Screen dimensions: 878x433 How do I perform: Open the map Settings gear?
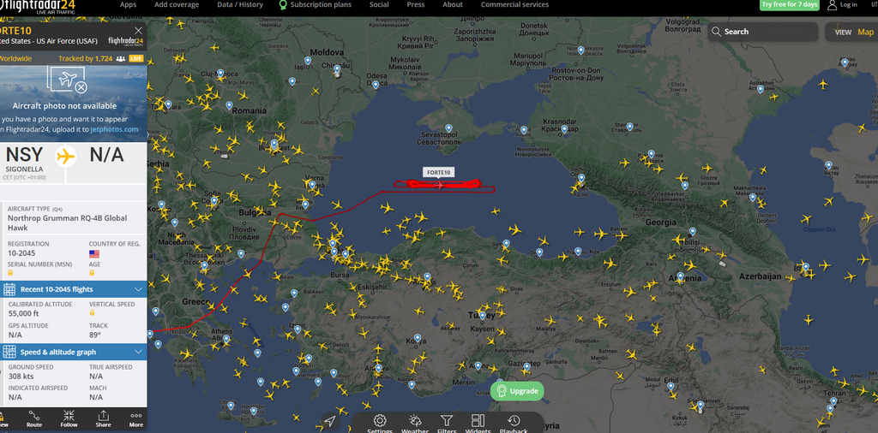click(380, 423)
